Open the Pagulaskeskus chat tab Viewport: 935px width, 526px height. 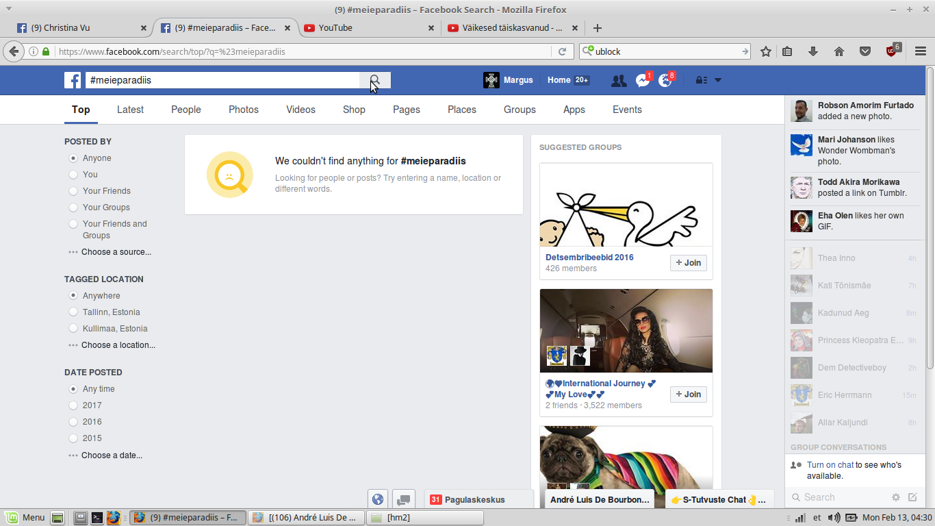pos(478,499)
